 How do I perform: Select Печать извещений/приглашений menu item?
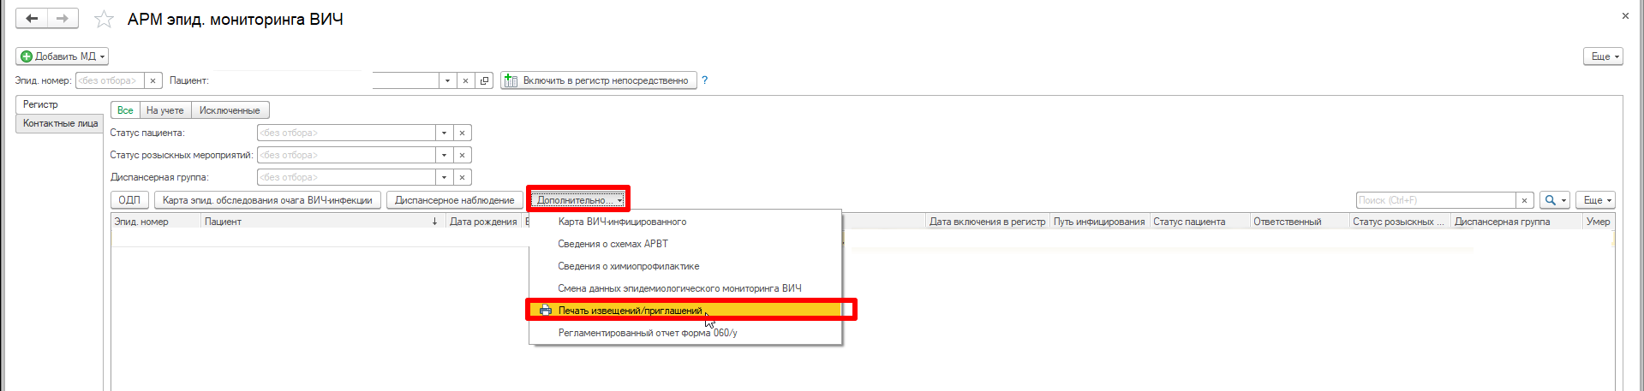pyautogui.click(x=630, y=311)
